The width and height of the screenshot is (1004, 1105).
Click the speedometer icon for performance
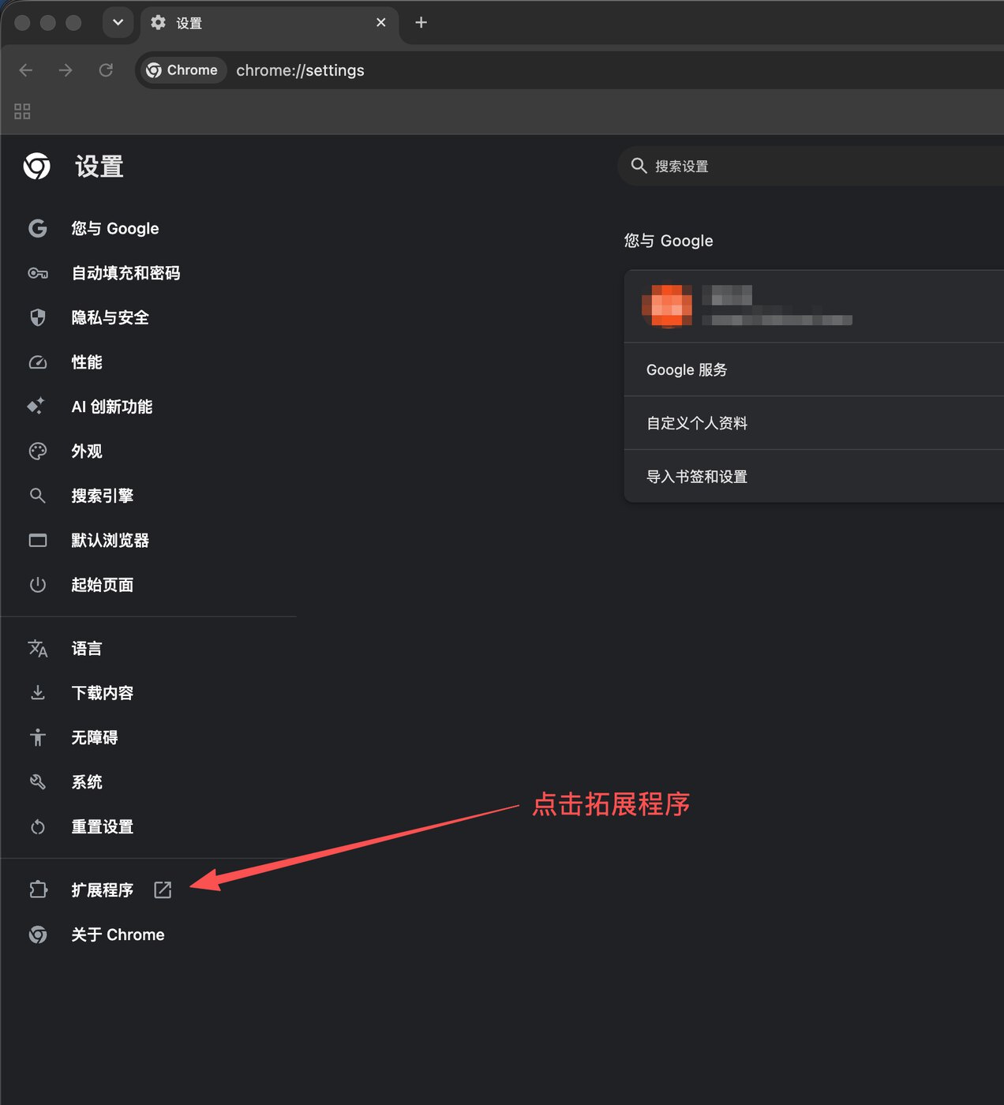pyautogui.click(x=38, y=362)
